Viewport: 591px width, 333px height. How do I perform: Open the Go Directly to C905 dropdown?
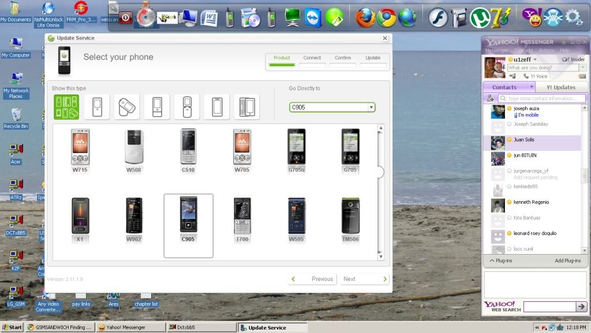point(370,107)
